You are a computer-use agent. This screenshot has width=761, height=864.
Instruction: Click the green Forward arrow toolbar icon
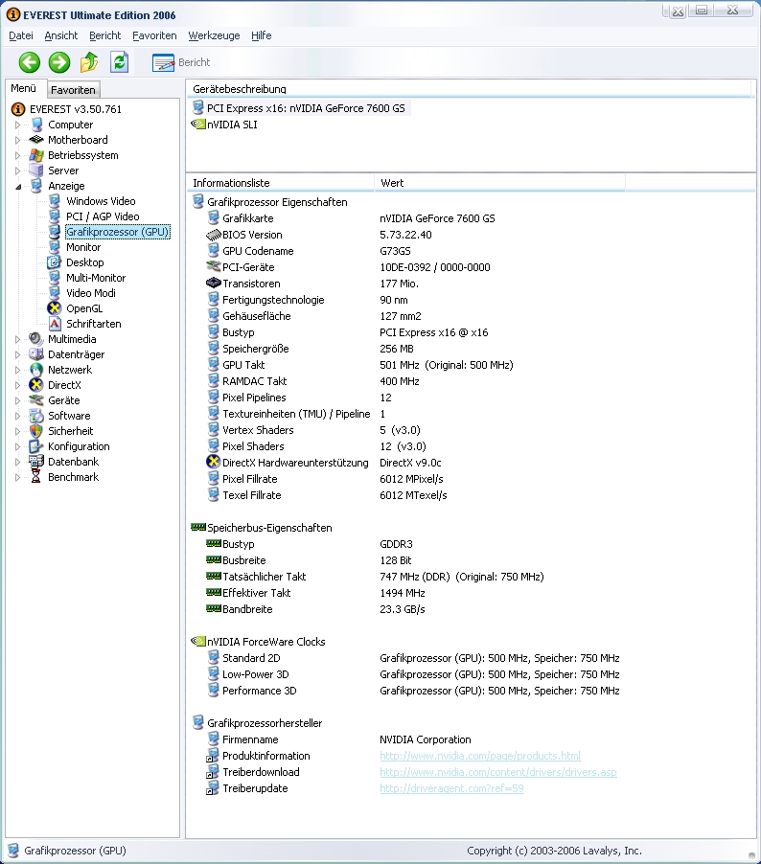pyautogui.click(x=59, y=62)
